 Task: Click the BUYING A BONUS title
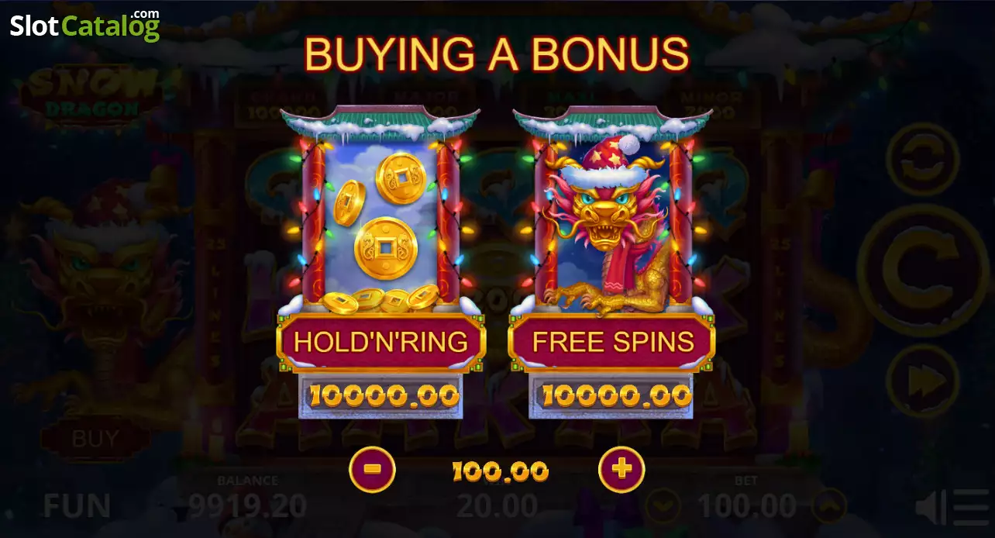coord(497,53)
